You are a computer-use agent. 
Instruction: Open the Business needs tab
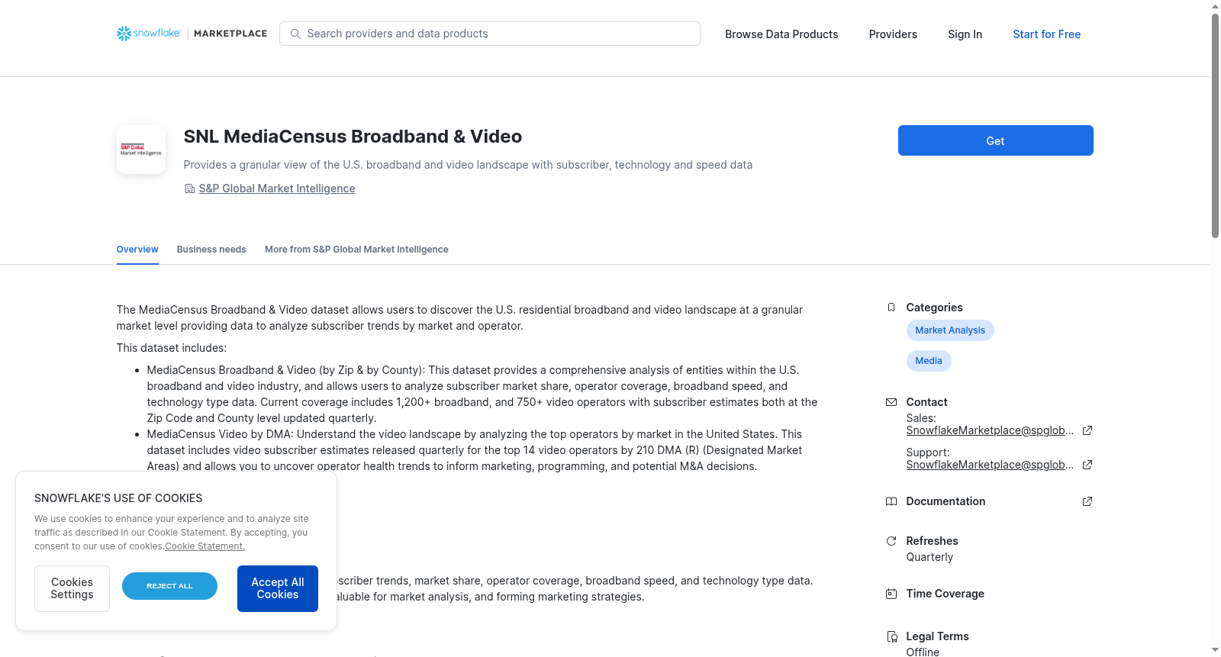tap(211, 250)
